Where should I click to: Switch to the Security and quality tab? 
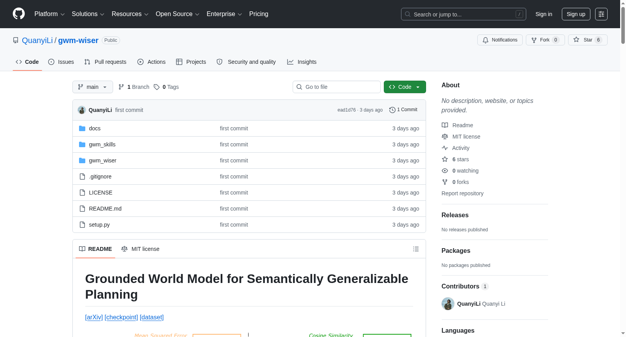pos(246,62)
